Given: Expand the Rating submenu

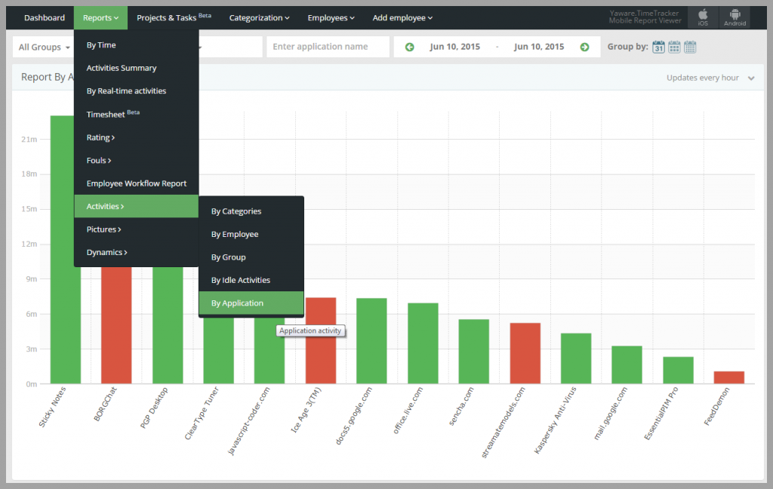Looking at the screenshot, I should [x=100, y=137].
